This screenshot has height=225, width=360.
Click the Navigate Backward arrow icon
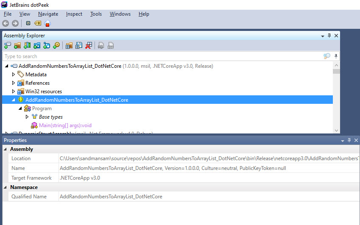click(6, 23)
